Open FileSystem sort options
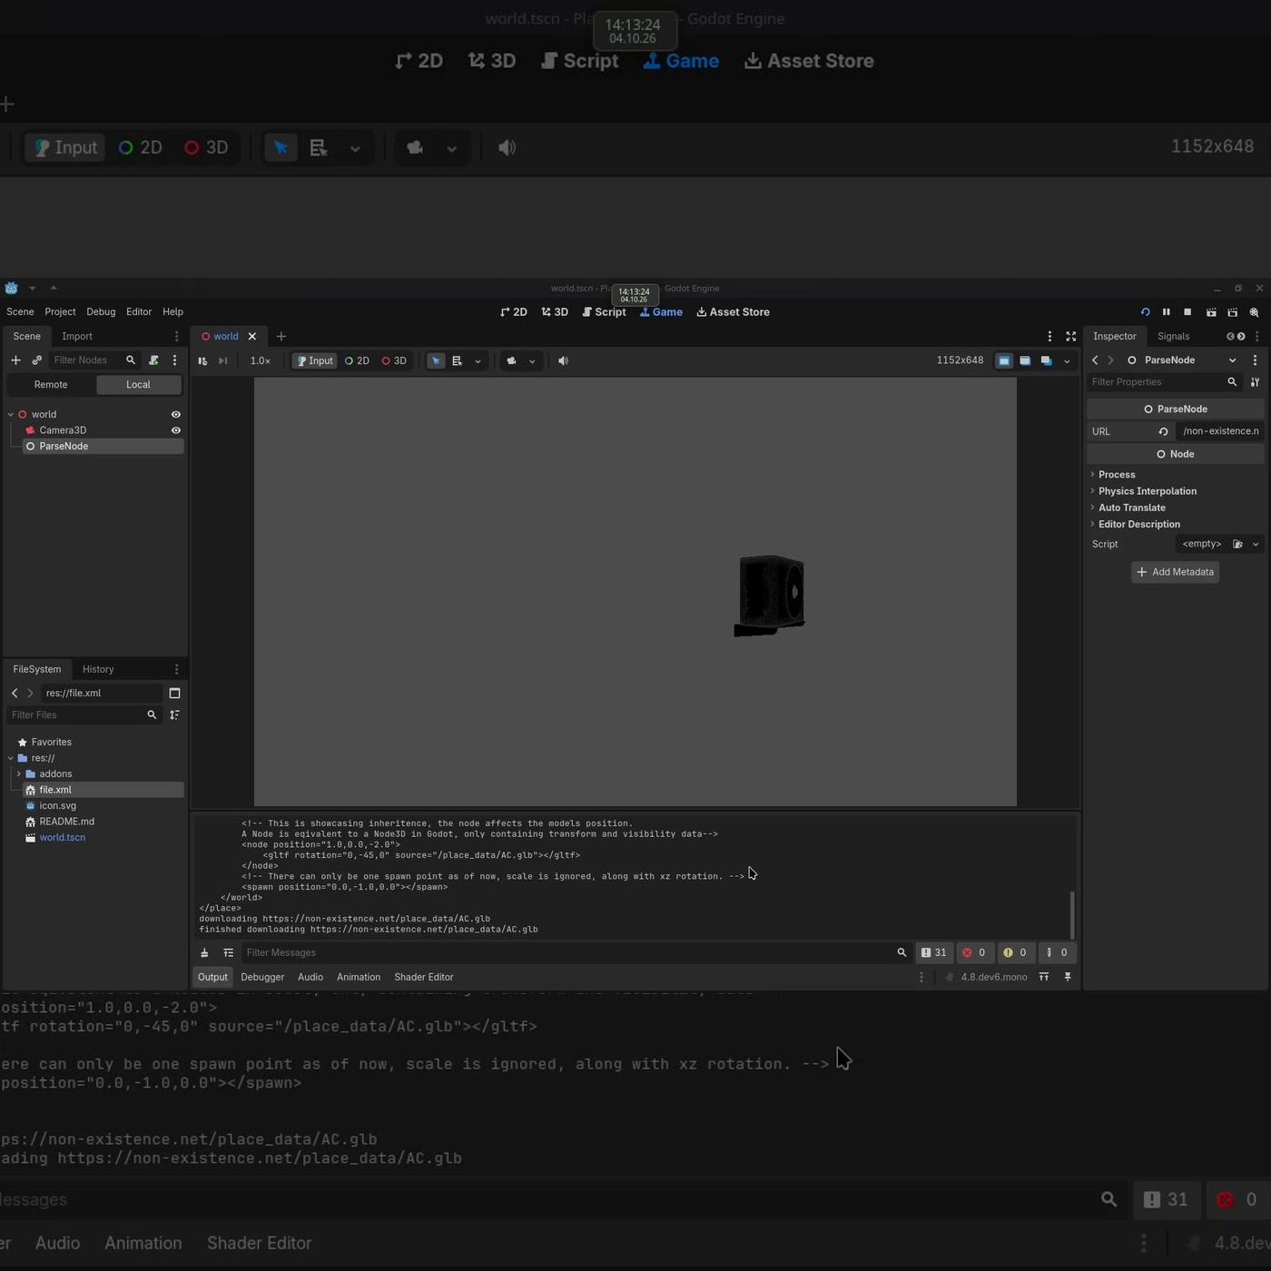 pos(174,715)
